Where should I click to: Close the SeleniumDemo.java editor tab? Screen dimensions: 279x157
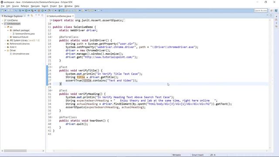[x=73, y=16]
